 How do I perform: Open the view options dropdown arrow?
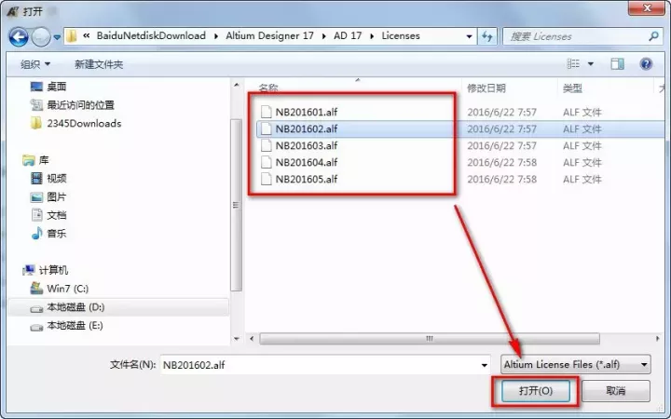click(591, 64)
